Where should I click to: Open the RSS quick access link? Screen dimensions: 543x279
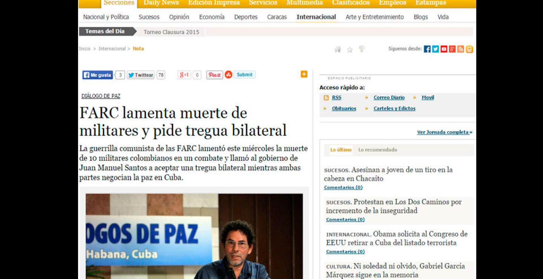[x=337, y=98]
